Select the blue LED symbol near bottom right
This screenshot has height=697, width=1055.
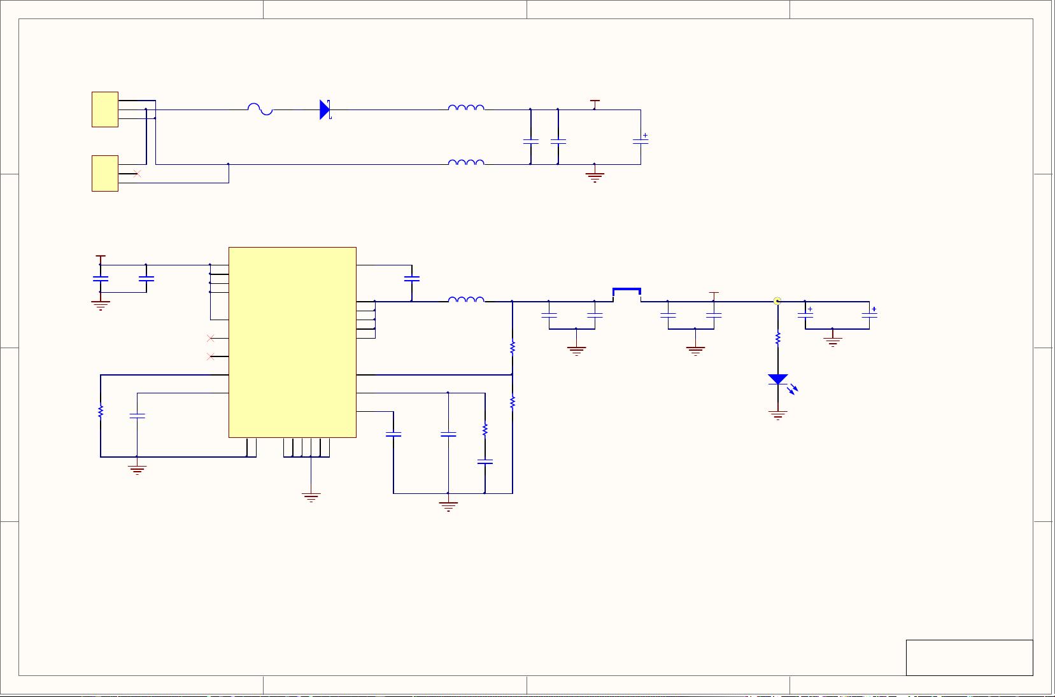point(777,380)
